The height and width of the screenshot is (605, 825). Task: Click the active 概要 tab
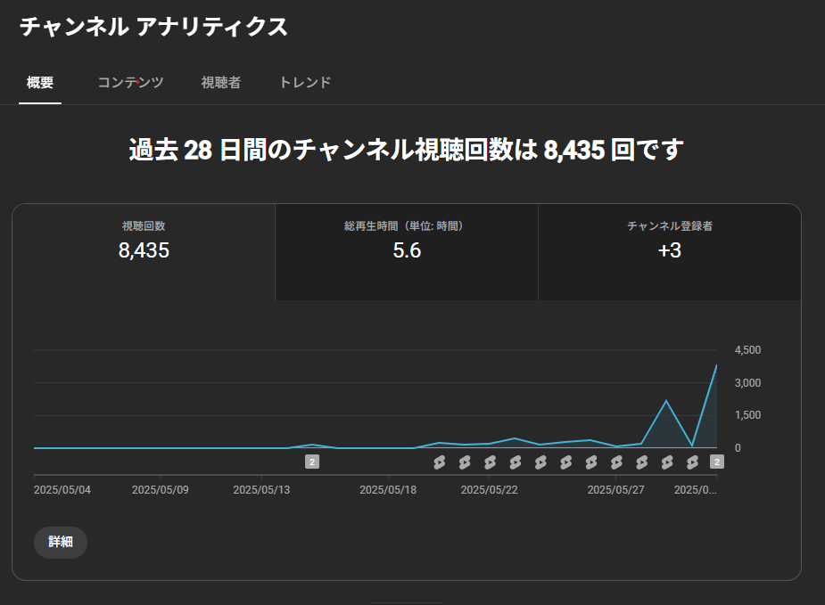coord(39,82)
